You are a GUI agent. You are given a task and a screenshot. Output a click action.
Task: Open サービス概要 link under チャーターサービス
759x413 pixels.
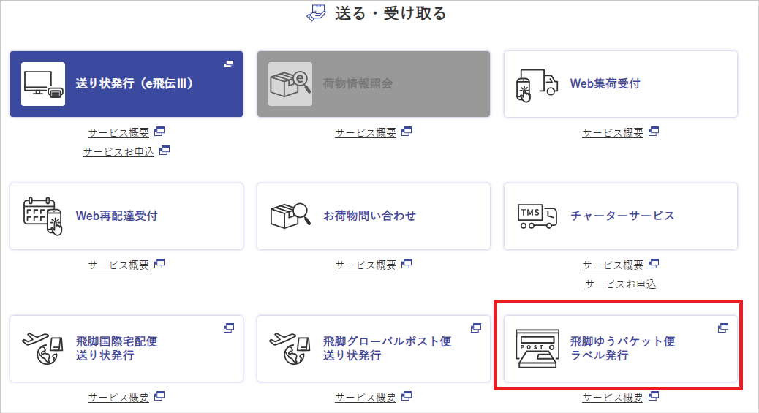click(x=613, y=265)
